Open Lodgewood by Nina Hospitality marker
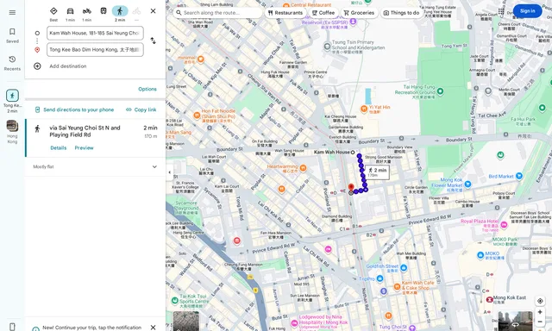This screenshot has height=331, width=552. pyautogui.click(x=294, y=323)
